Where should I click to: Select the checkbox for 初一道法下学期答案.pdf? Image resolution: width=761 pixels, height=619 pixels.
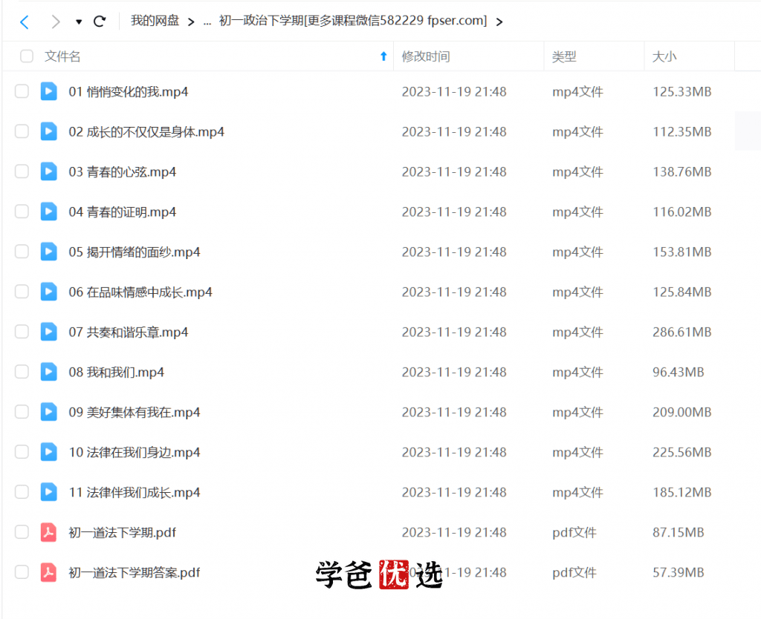(x=22, y=572)
